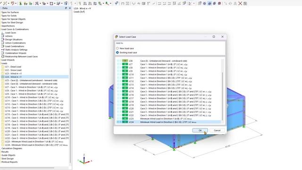Click Relationship Between Load Cases icon
The image size is (302, 170).
pos(3,57)
